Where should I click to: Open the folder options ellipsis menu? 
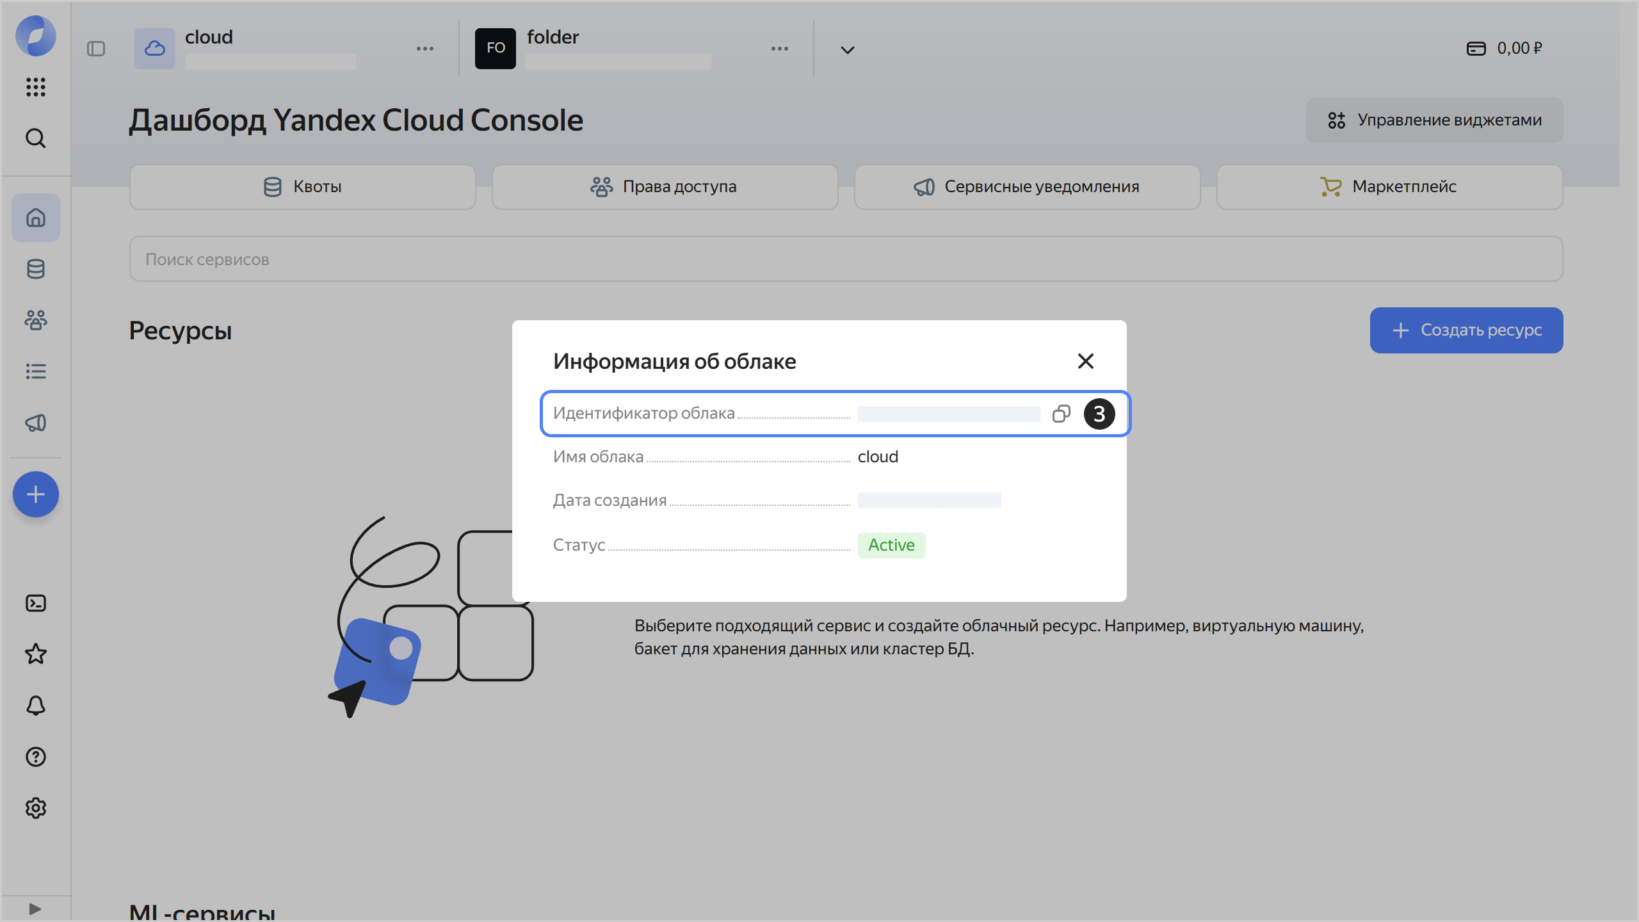(x=780, y=48)
